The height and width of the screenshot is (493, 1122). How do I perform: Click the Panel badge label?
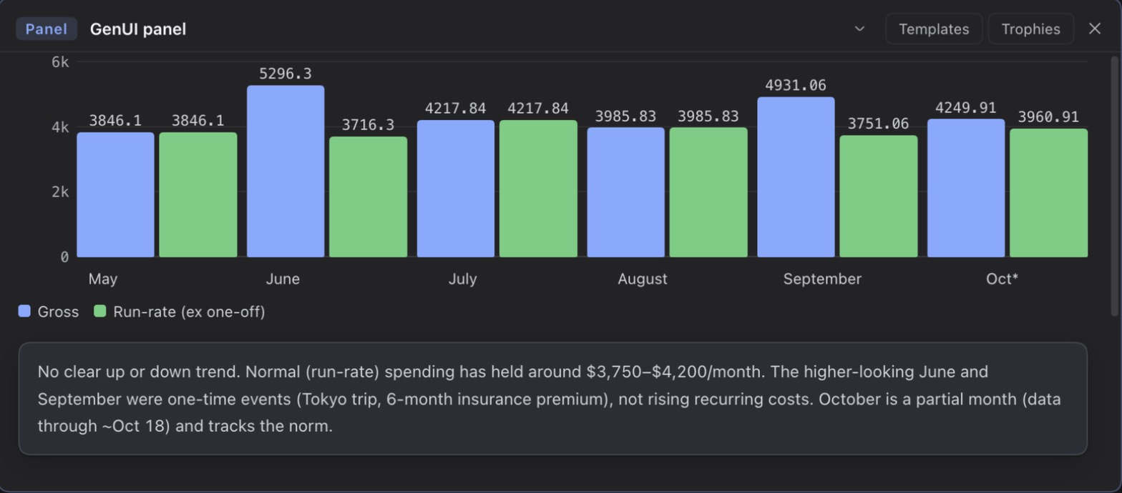click(x=47, y=29)
